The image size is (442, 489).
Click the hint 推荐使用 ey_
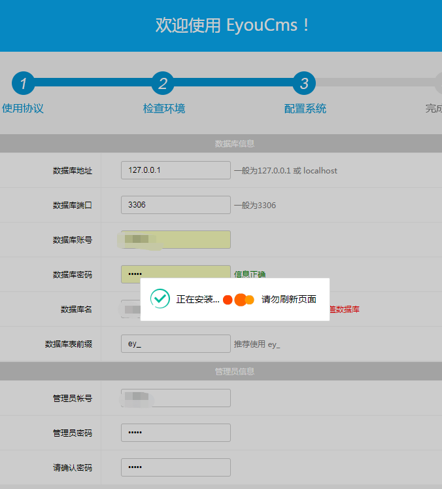point(257,344)
